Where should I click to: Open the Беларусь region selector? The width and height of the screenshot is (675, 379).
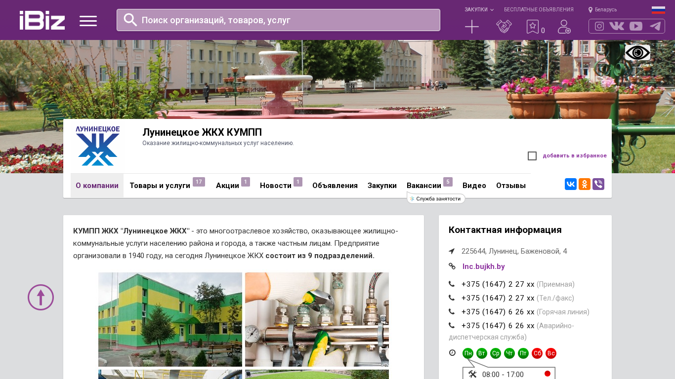(602, 10)
